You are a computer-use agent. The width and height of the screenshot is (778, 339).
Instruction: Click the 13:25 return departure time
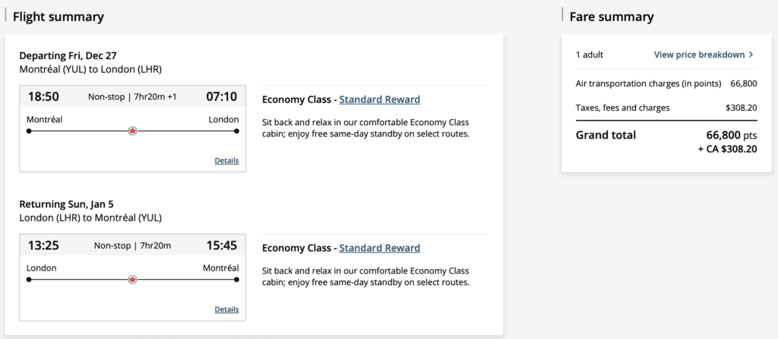pyautogui.click(x=43, y=245)
